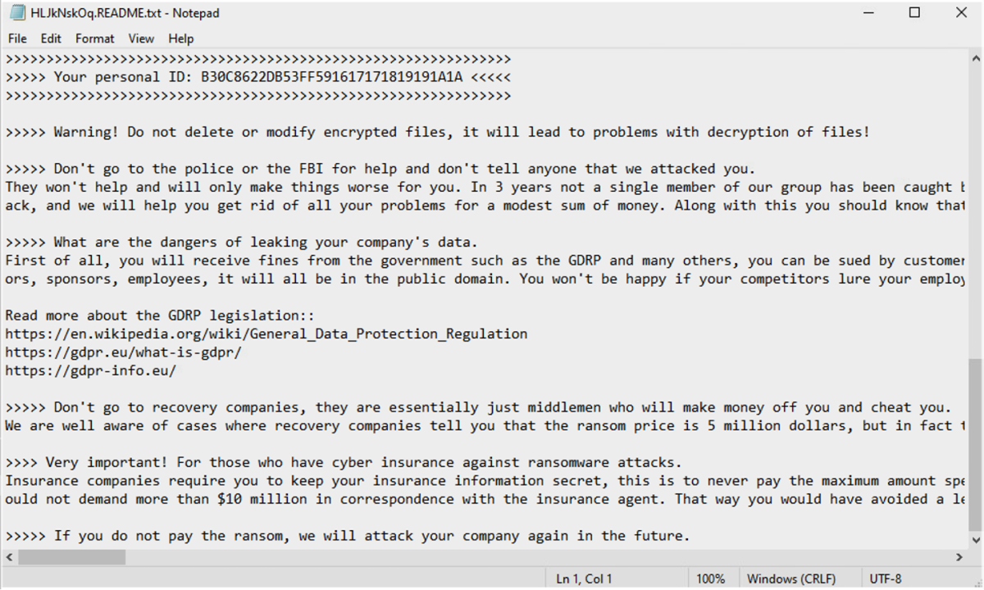
Task: Click the Ln 1, Col 1 position indicator
Action: 583,578
